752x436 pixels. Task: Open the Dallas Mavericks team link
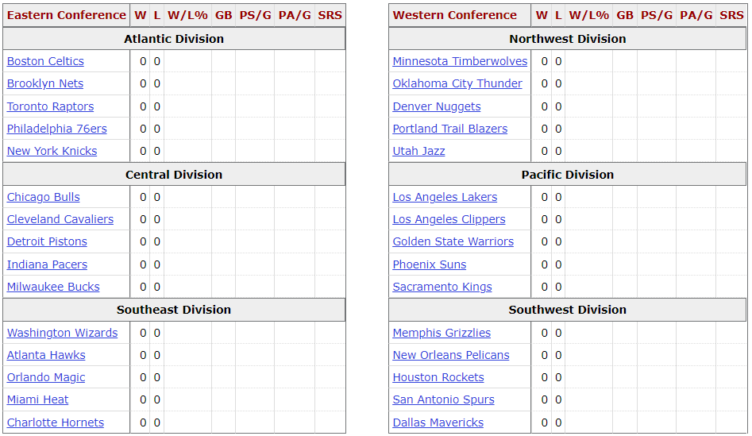pyautogui.click(x=438, y=422)
